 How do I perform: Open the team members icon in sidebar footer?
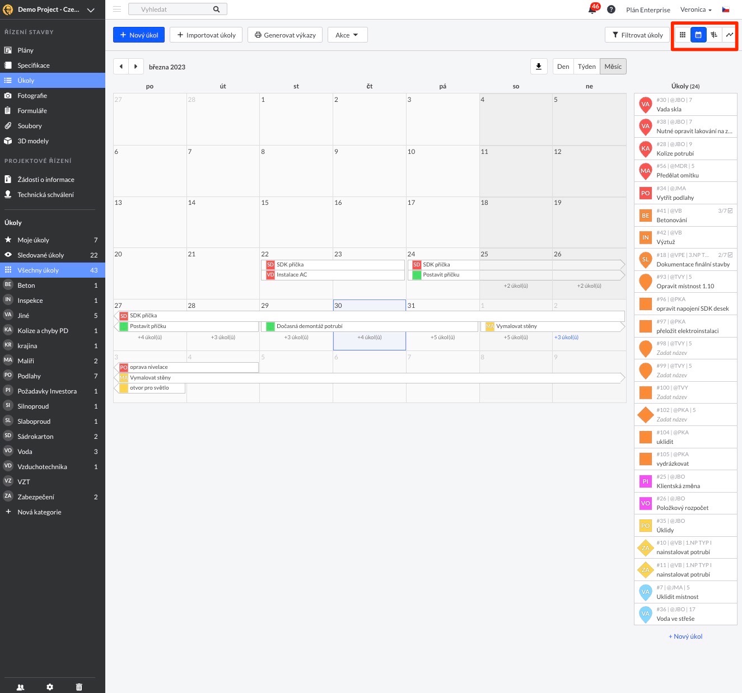click(x=21, y=687)
